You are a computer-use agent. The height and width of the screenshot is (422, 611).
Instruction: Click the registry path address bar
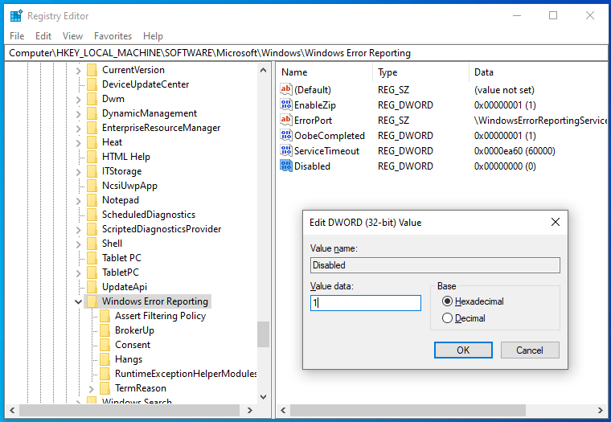click(x=305, y=53)
